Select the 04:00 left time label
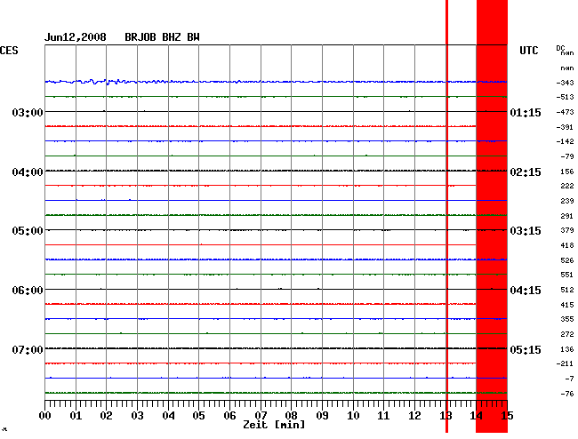The height and width of the screenshot is (439, 578). (x=28, y=172)
